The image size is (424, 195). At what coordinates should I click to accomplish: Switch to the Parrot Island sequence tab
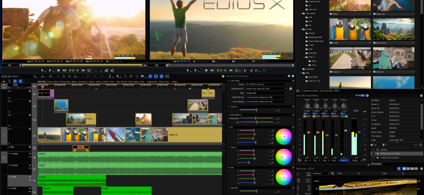coord(53,81)
